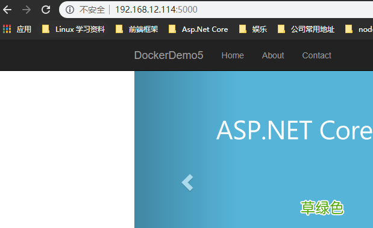This screenshot has width=373, height=228.
Task: Go back with the browser back arrow
Action: click(7, 10)
